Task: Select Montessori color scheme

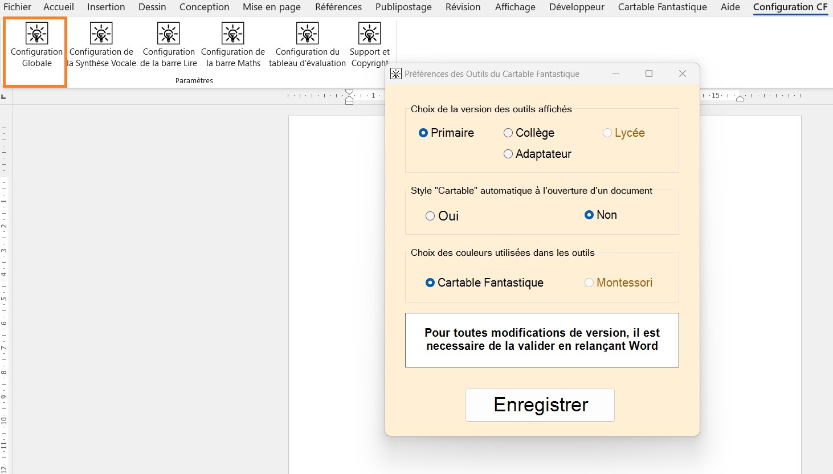Action: coord(618,283)
